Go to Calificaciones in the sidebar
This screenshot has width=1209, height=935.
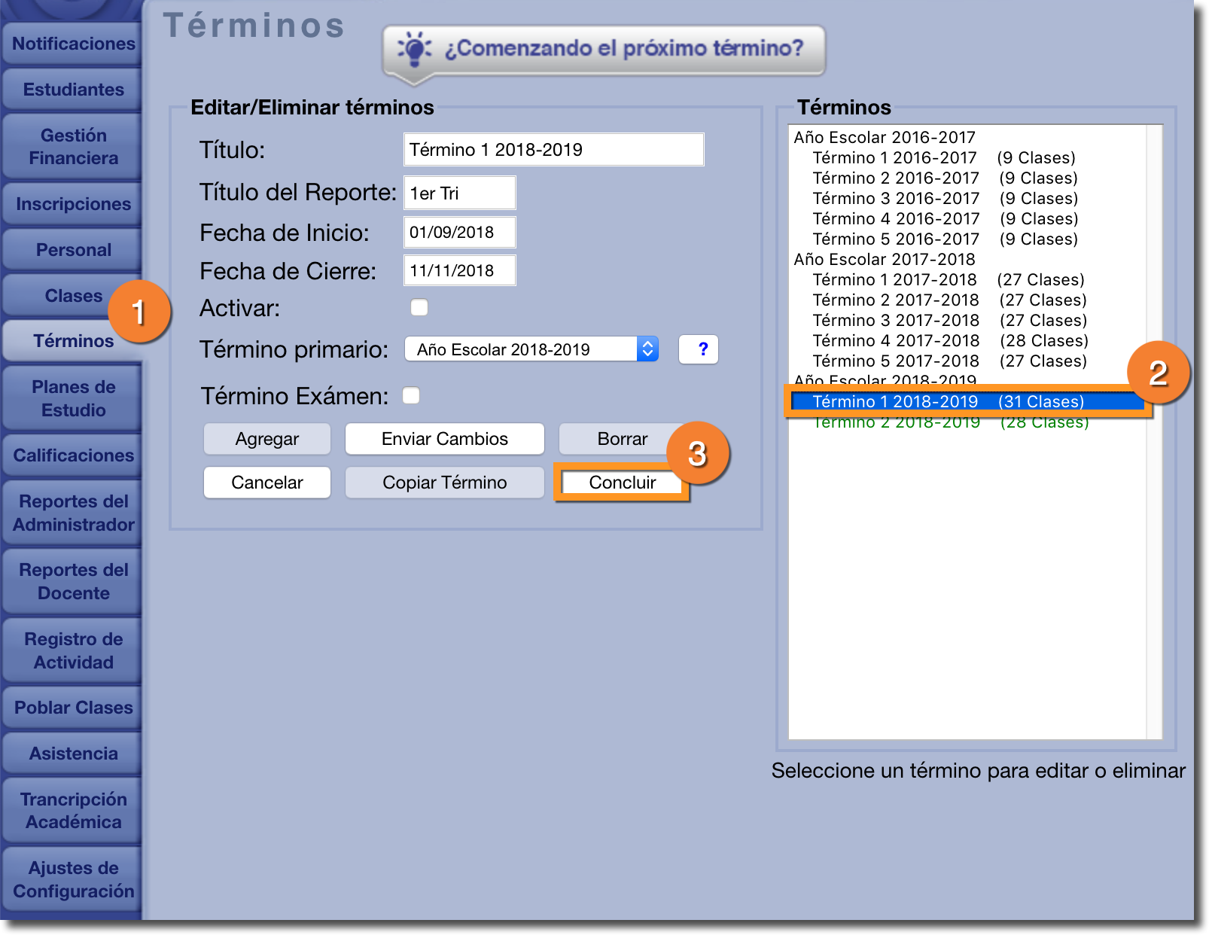73,455
